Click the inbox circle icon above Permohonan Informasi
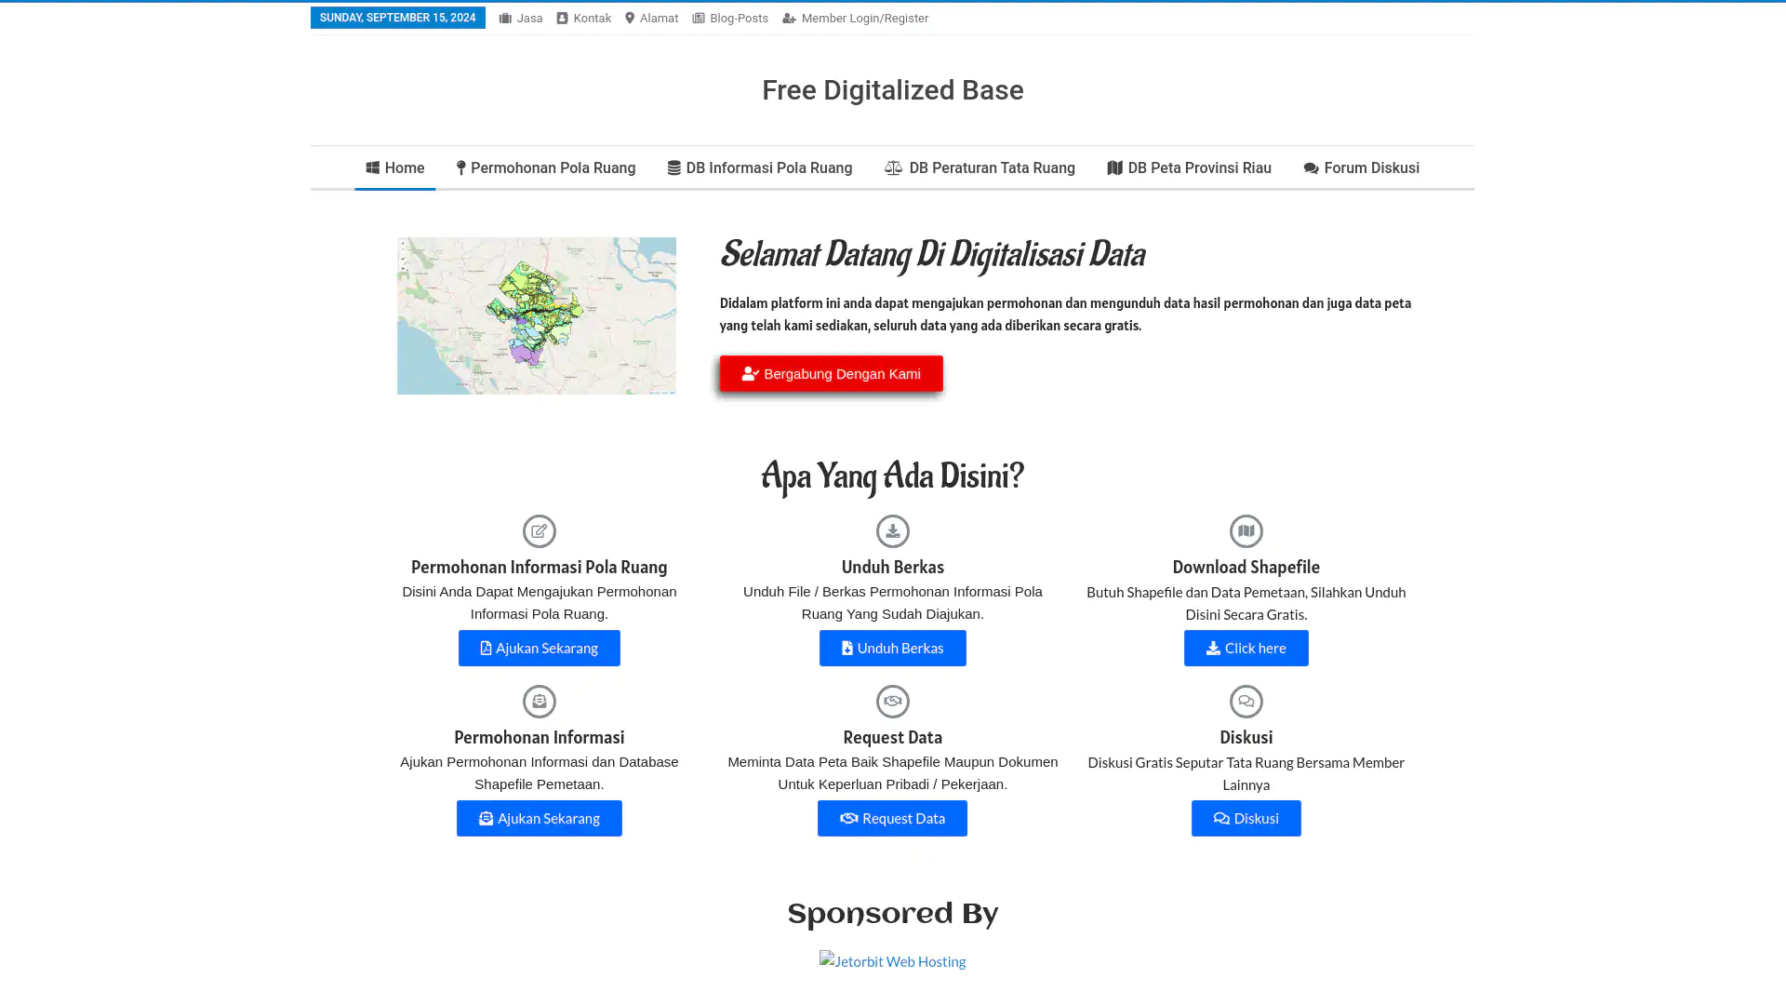Screen dimensions: 1786x1005 pyautogui.click(x=539, y=702)
